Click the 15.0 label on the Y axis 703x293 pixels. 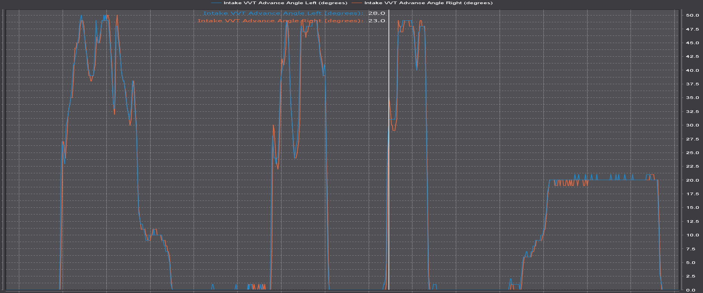pyautogui.click(x=692, y=208)
